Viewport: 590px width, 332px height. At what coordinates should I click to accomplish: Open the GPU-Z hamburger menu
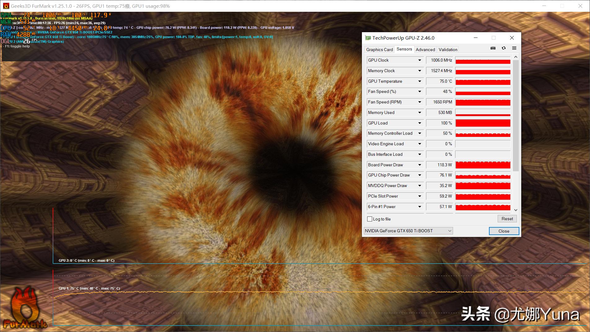pos(514,48)
